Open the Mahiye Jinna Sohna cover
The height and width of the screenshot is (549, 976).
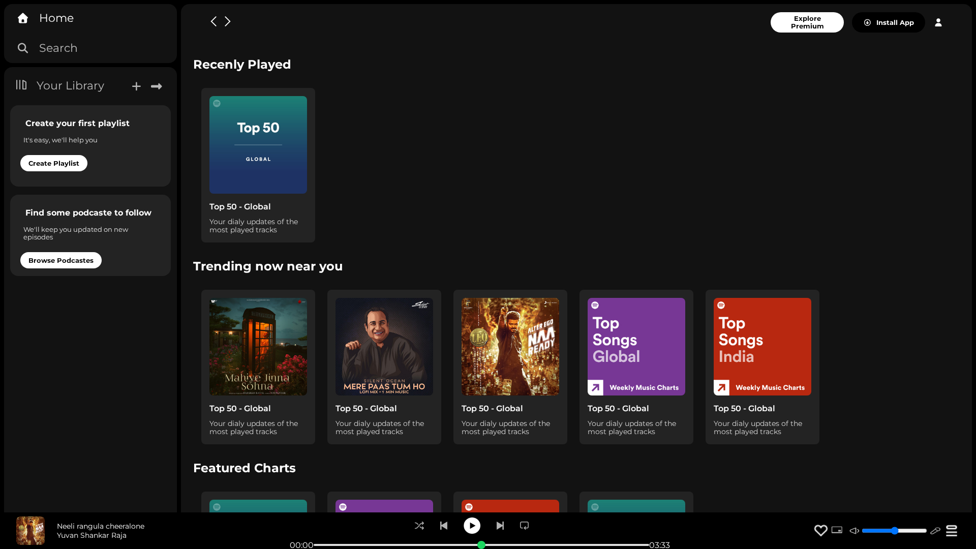258,347
